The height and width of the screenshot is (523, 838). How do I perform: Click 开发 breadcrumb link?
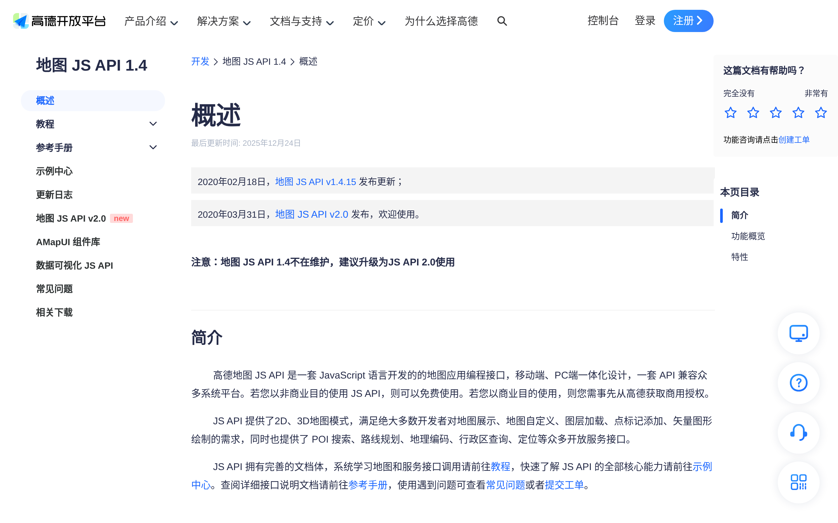click(x=200, y=61)
